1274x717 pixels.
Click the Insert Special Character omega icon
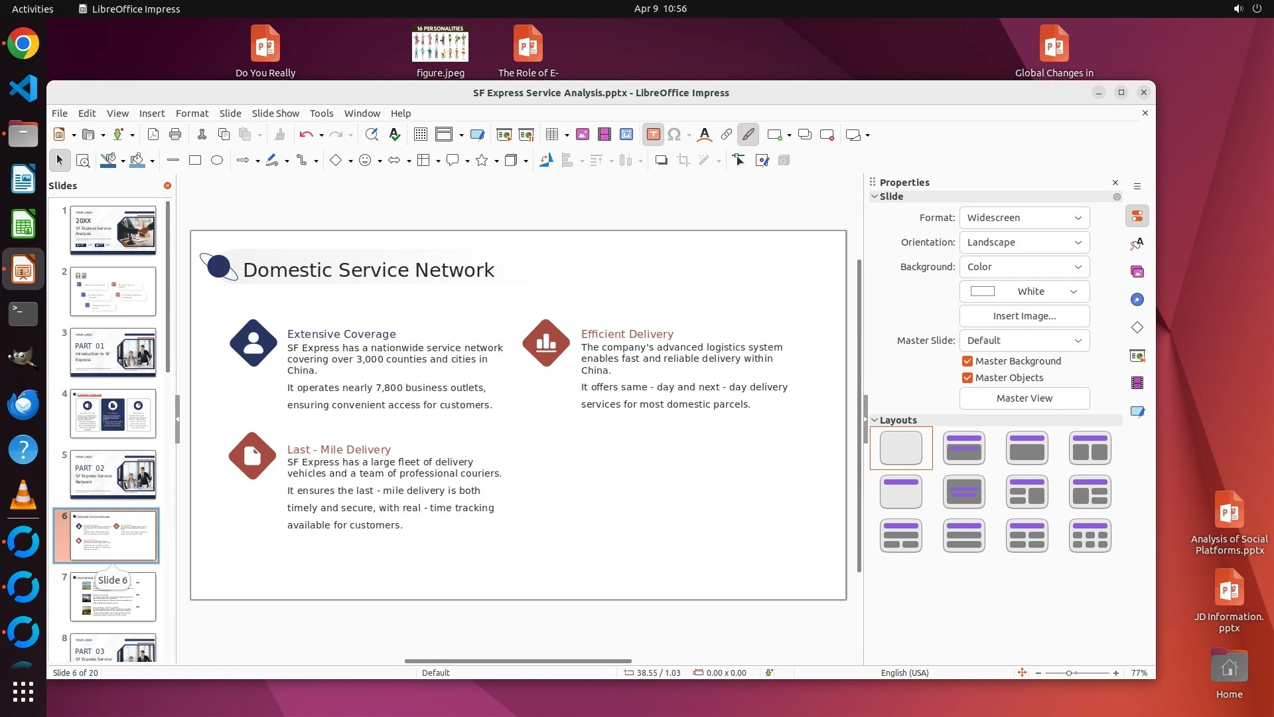(x=674, y=135)
